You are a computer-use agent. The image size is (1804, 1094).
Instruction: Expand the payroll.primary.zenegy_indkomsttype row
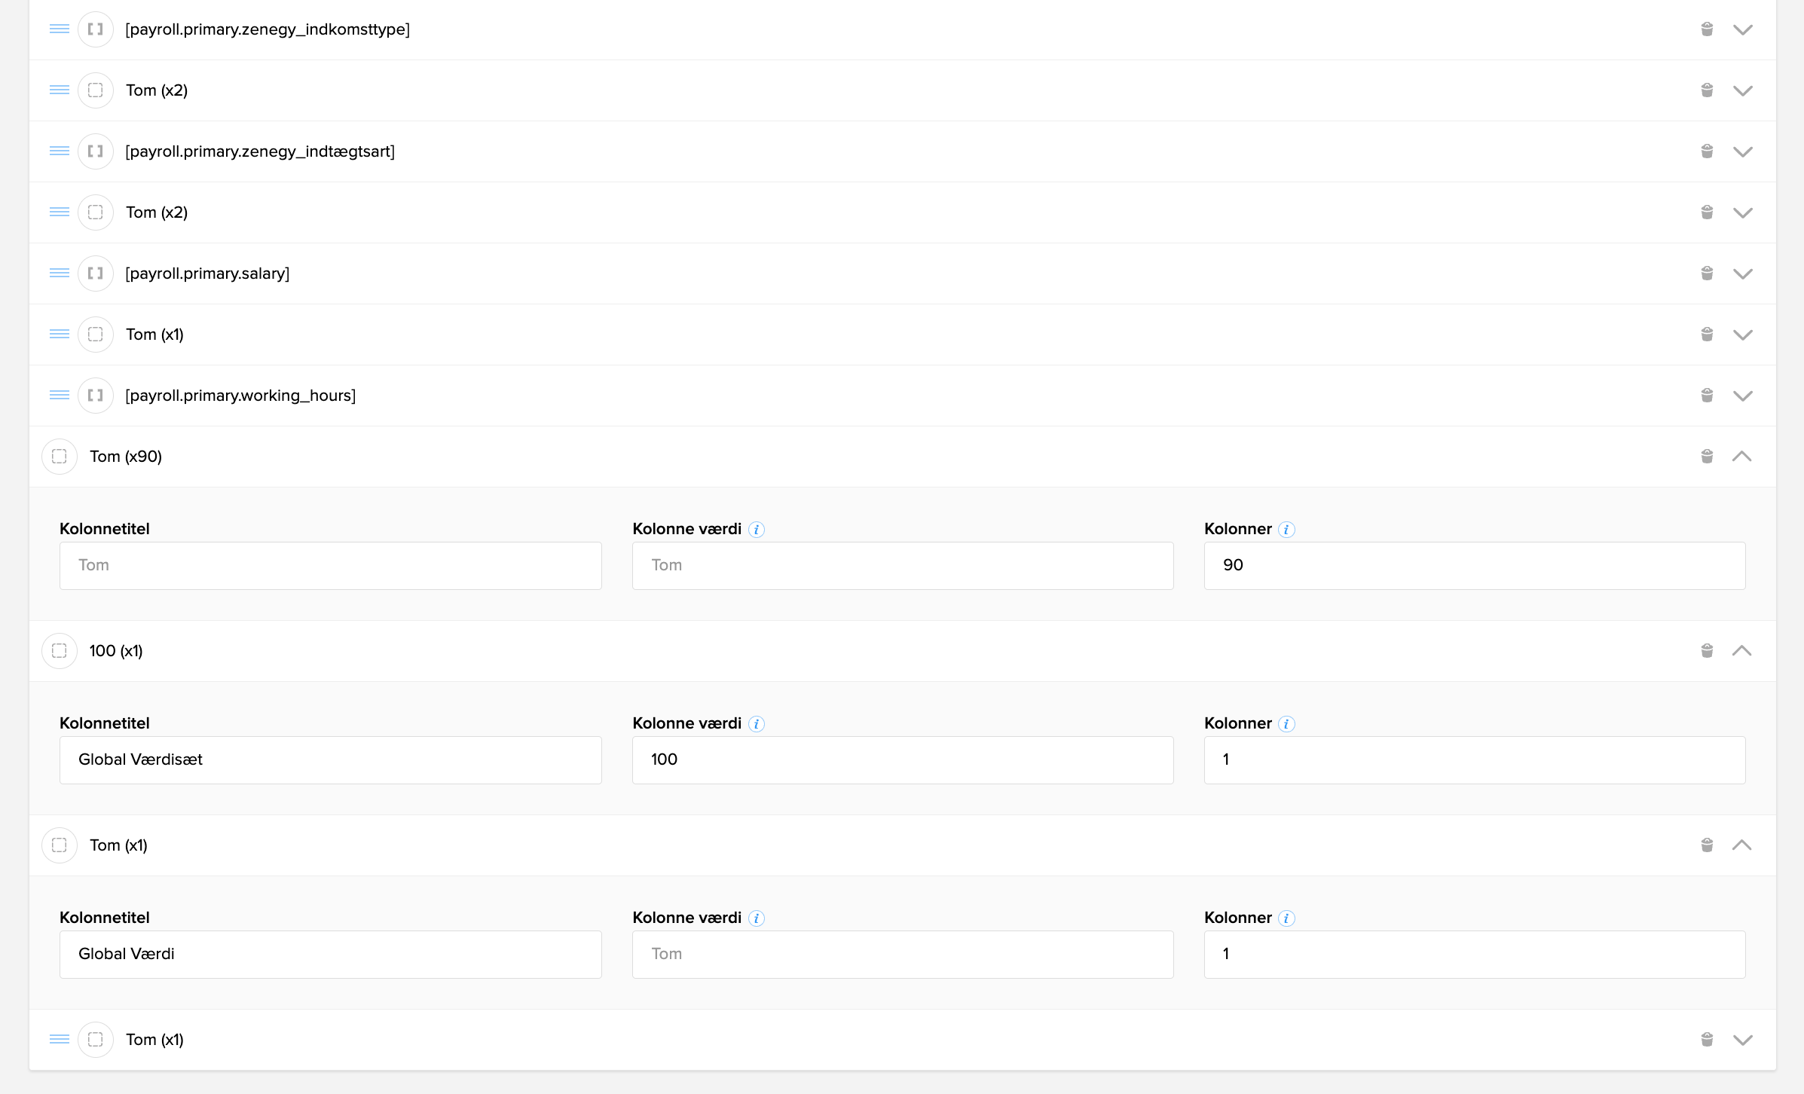coord(1742,29)
